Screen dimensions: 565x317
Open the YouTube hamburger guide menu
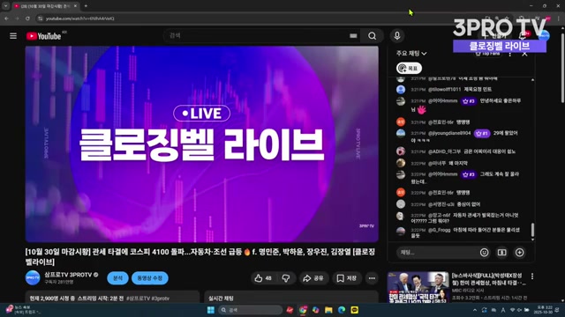(x=13, y=36)
